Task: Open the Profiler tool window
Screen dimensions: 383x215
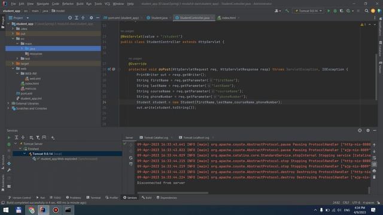Action: 112,198
